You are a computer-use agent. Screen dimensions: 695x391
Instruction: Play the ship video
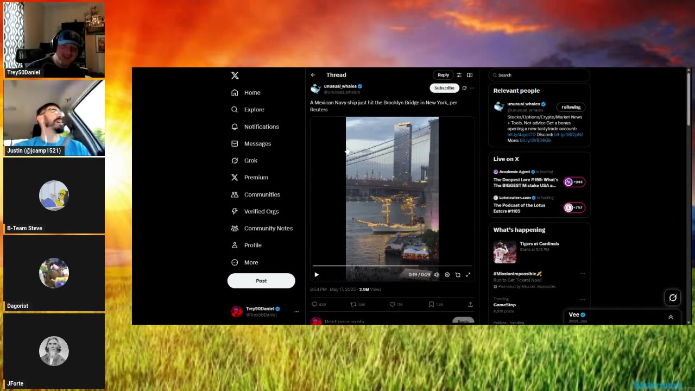(x=317, y=275)
